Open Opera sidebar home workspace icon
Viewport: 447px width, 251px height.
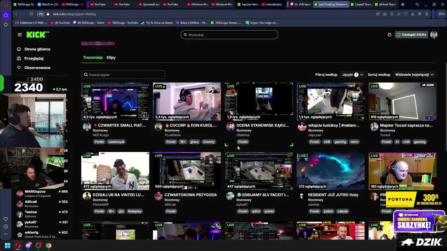click(6, 15)
